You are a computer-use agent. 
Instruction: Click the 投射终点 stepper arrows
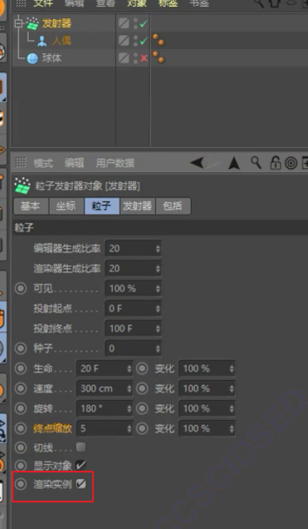coord(158,329)
